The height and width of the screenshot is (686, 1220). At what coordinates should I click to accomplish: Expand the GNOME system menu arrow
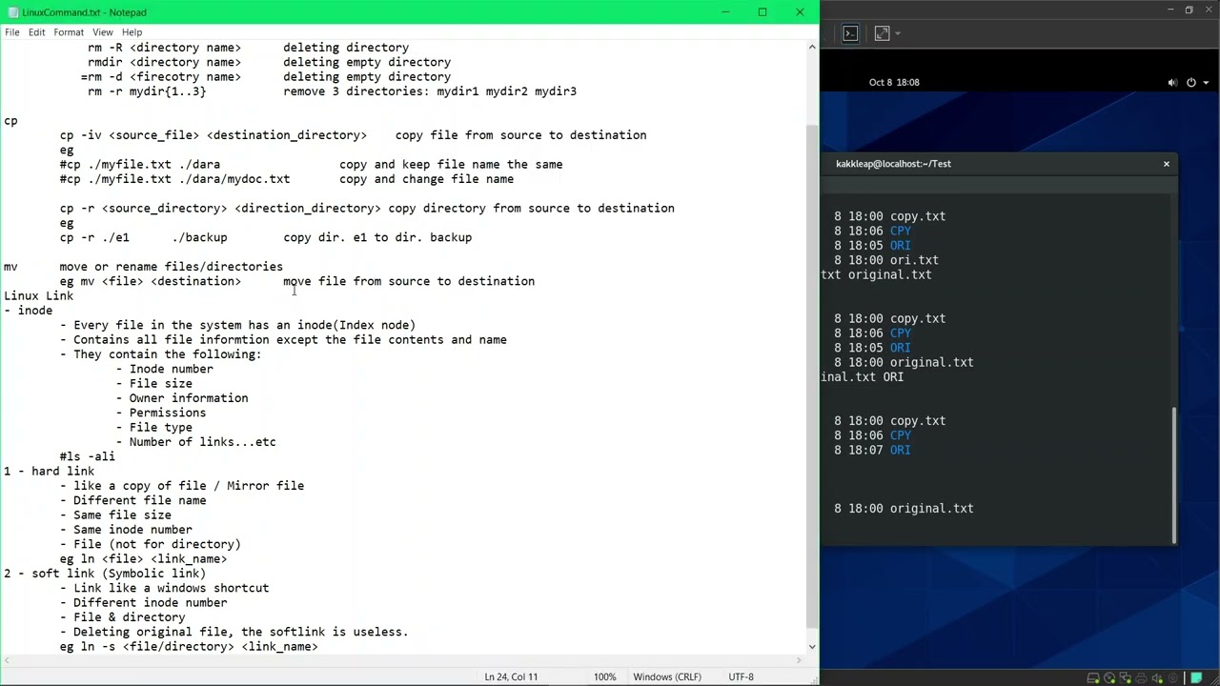(1206, 82)
